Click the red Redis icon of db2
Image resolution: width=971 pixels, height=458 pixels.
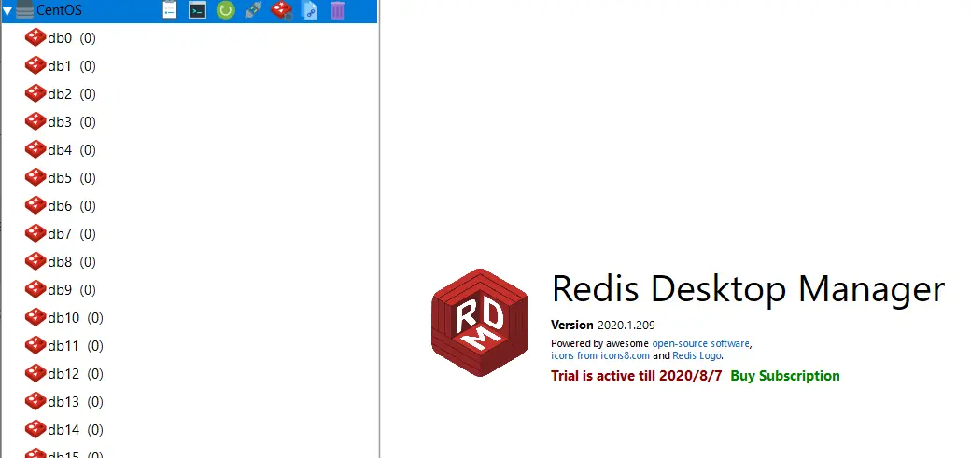point(35,93)
